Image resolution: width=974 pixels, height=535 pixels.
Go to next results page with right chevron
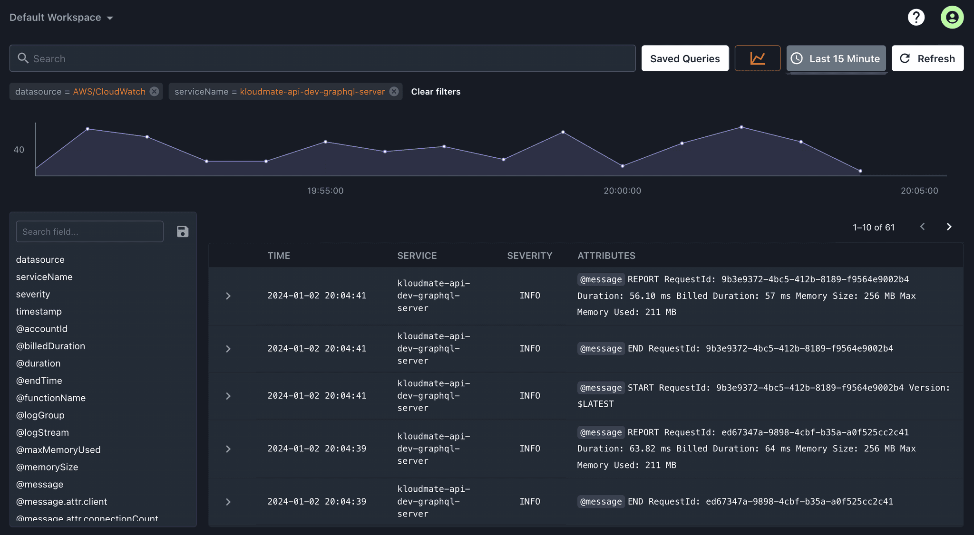[x=949, y=227]
